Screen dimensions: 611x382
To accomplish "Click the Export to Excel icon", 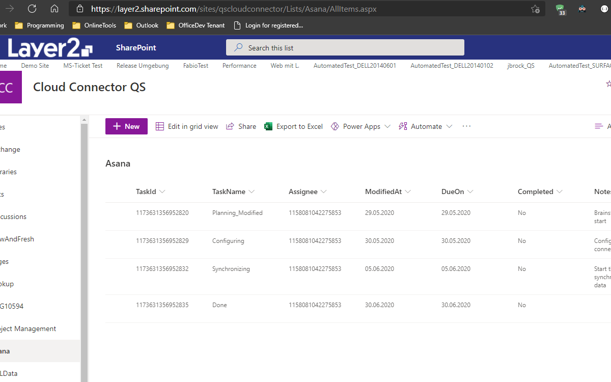I will point(268,126).
